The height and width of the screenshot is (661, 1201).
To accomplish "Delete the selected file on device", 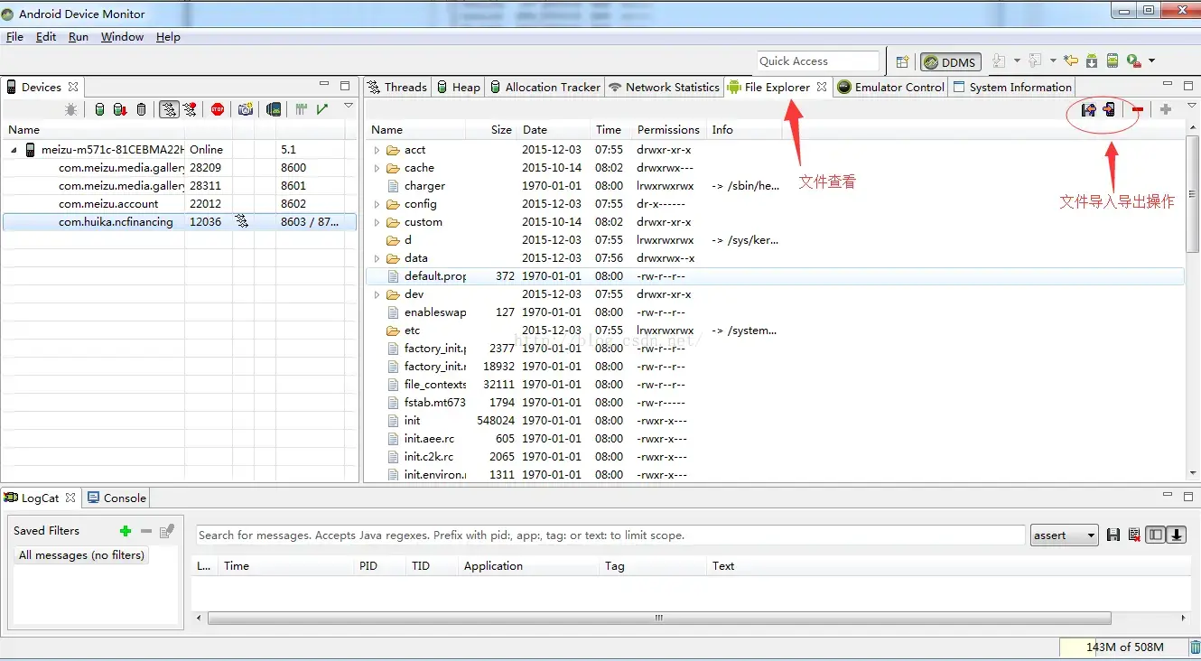I will (1136, 108).
